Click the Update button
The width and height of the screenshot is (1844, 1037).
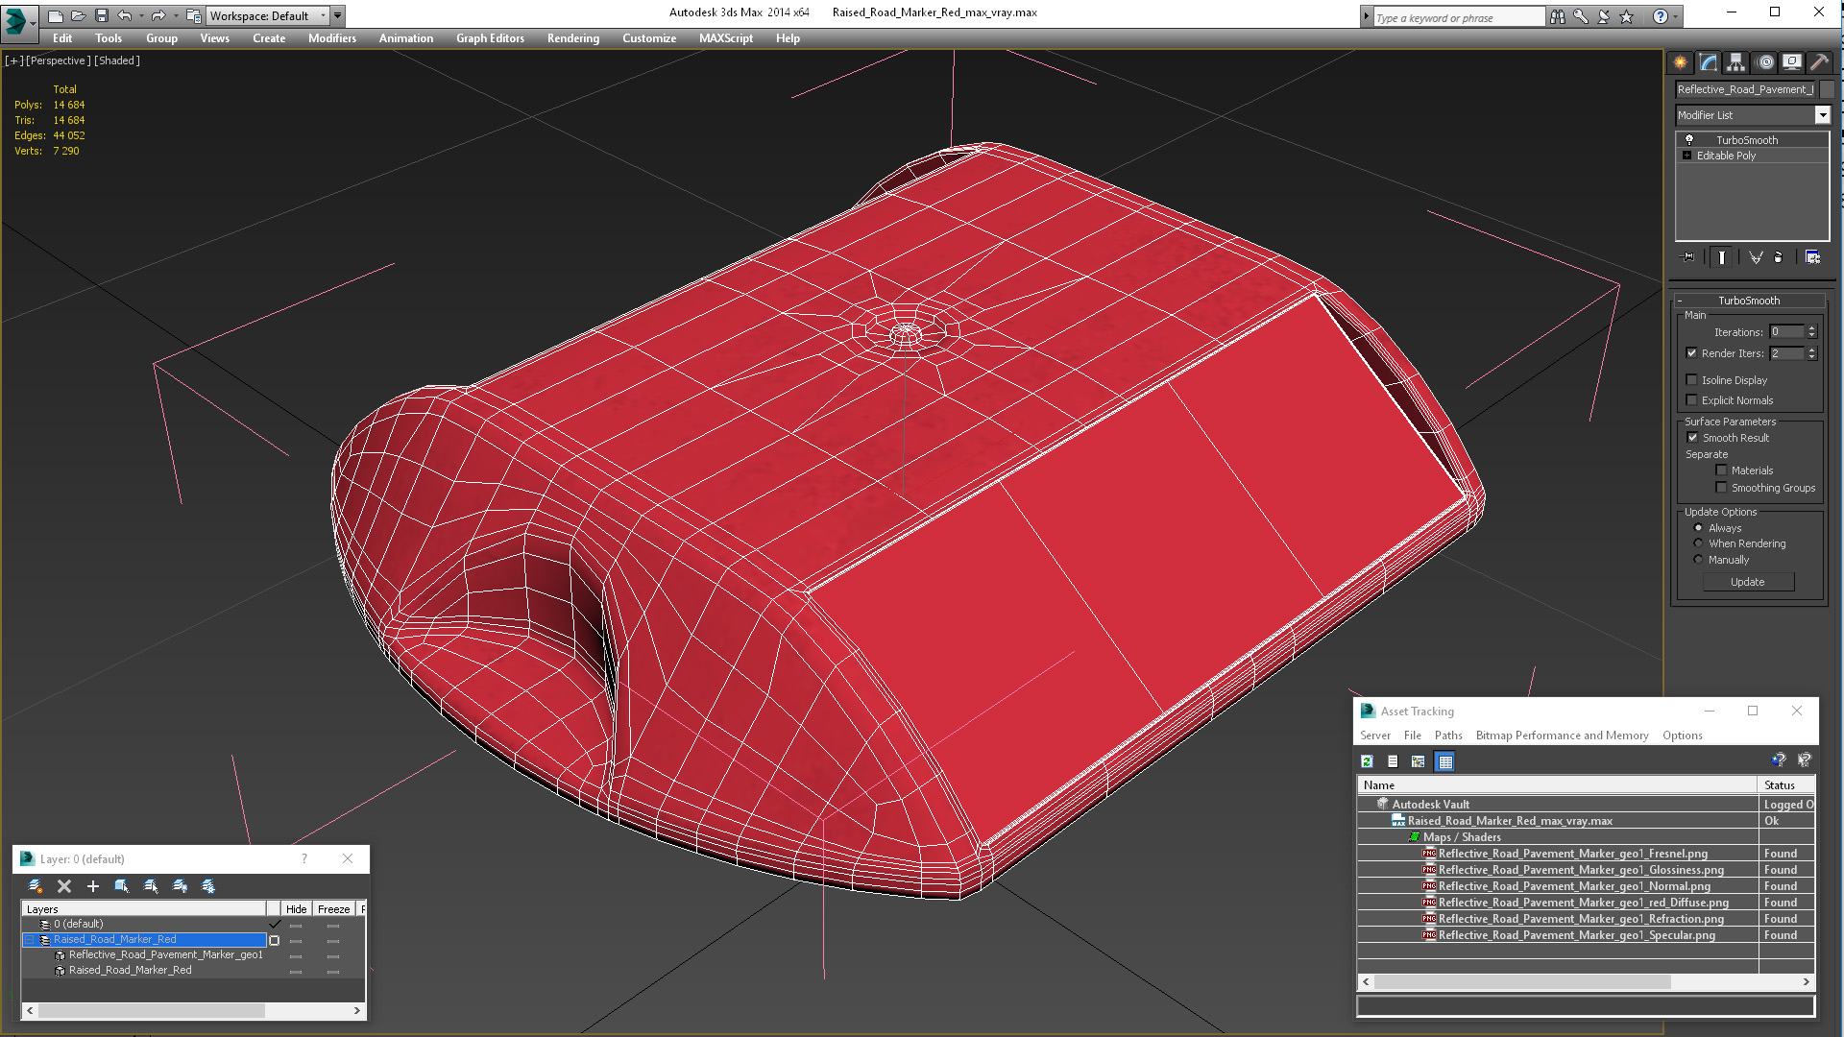coord(1747,582)
